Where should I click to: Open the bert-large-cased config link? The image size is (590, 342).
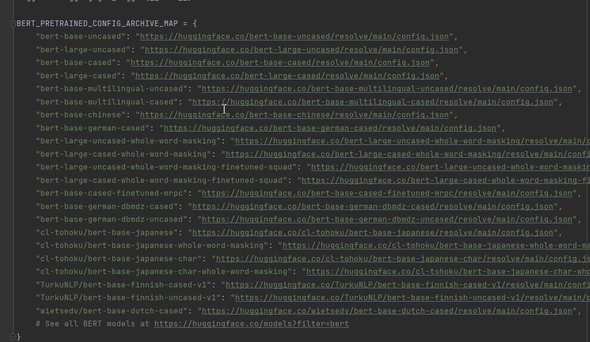(287, 76)
